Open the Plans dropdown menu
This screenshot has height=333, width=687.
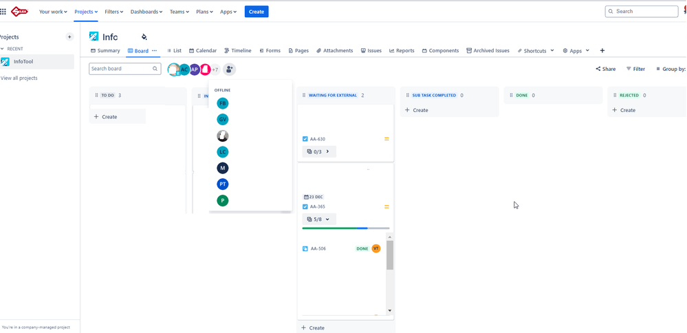tap(204, 12)
